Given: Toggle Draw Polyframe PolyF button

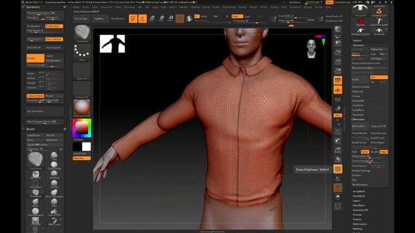Looking at the screenshot, I should (338, 169).
